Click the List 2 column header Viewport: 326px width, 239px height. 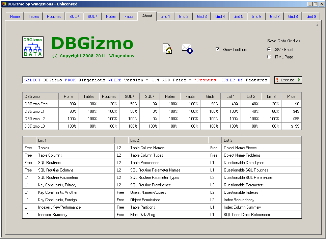point(250,96)
